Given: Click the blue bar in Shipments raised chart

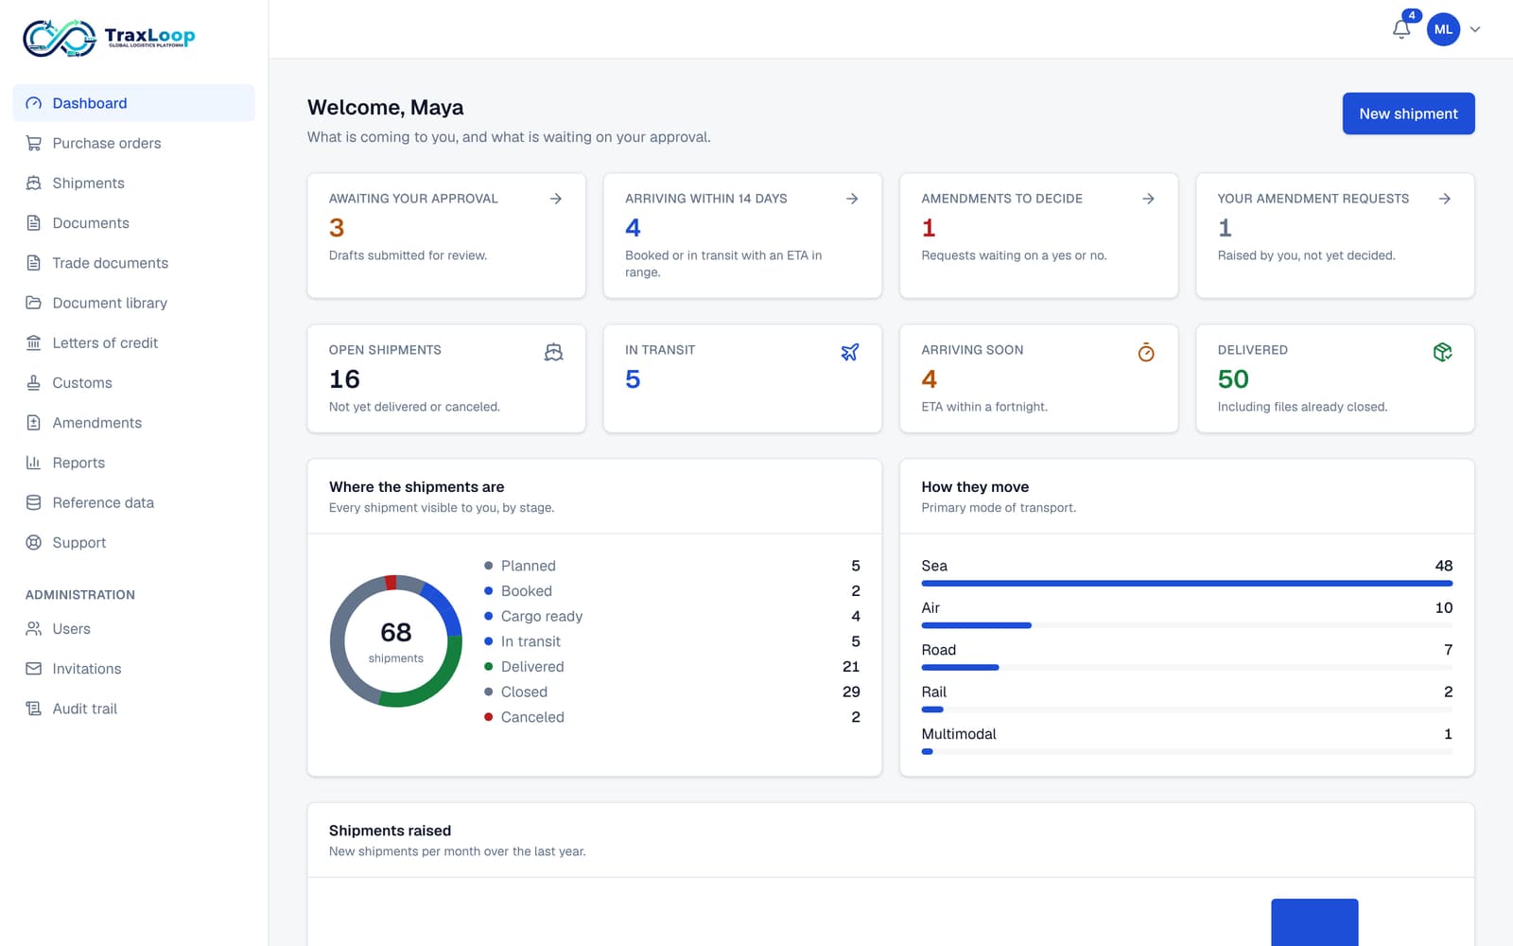Looking at the screenshot, I should coord(1314,922).
